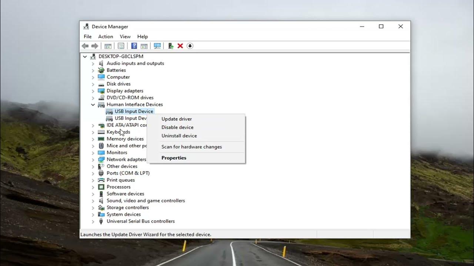Screen dimensions: 474x266
Task: Click Scan for hardware changes monitor toolbar icon
Action: click(x=157, y=46)
